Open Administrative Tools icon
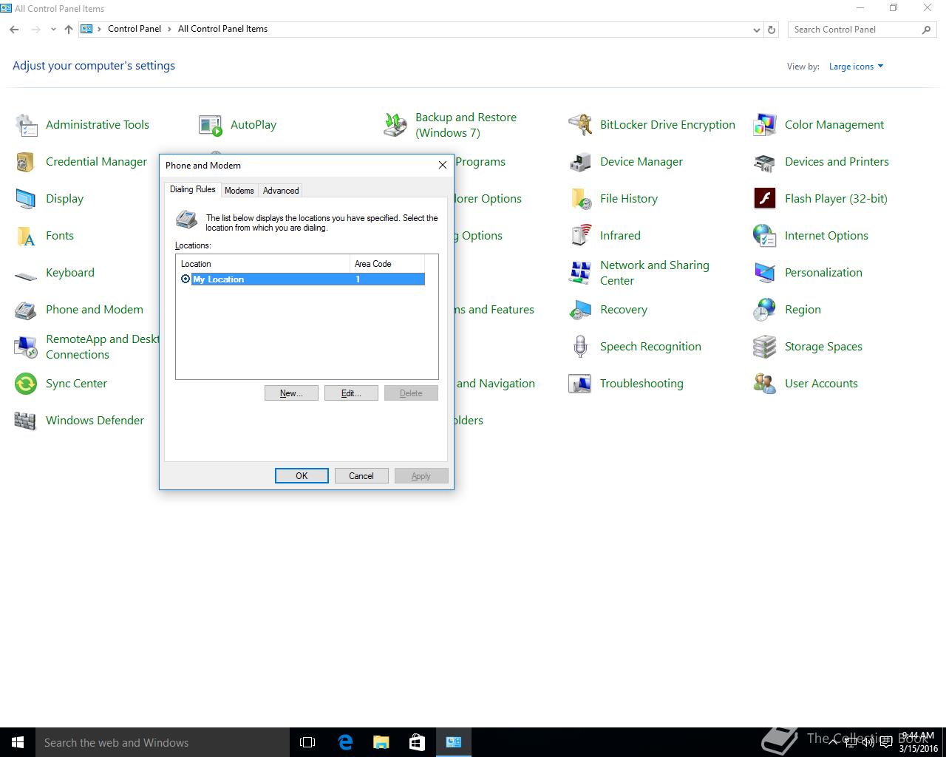This screenshot has height=757, width=946. [x=26, y=125]
